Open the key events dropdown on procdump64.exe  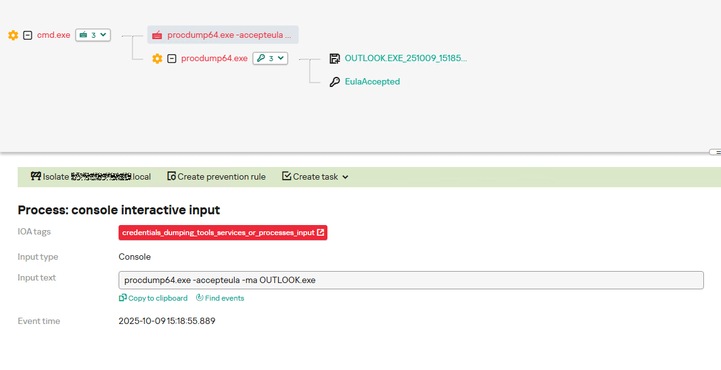(270, 58)
